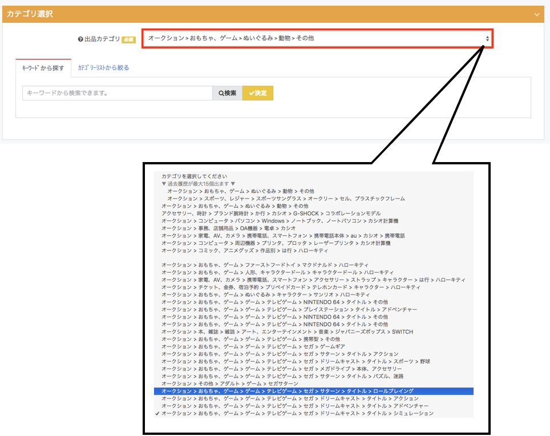Open the 出品カテゴリ dropdown selector
This screenshot has height=436, width=550.
tap(316, 38)
